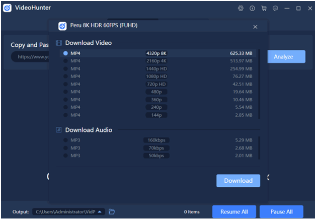Maximize the VideoHunter window
The width and height of the screenshot is (316, 220).
(x=298, y=8)
